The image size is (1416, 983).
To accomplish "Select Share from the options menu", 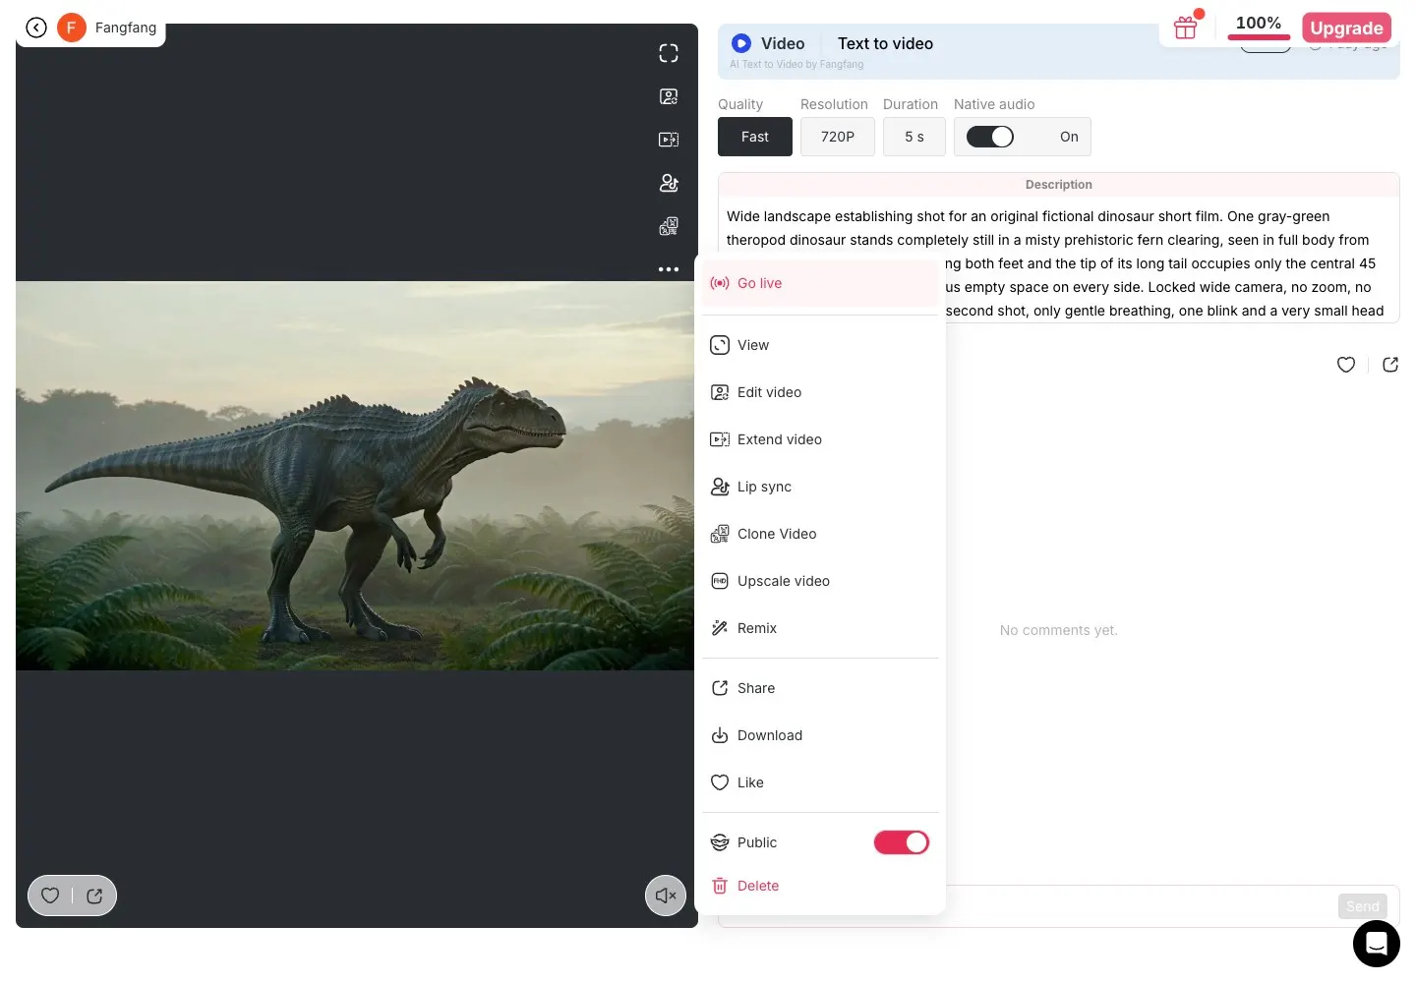I will pos(821,688).
